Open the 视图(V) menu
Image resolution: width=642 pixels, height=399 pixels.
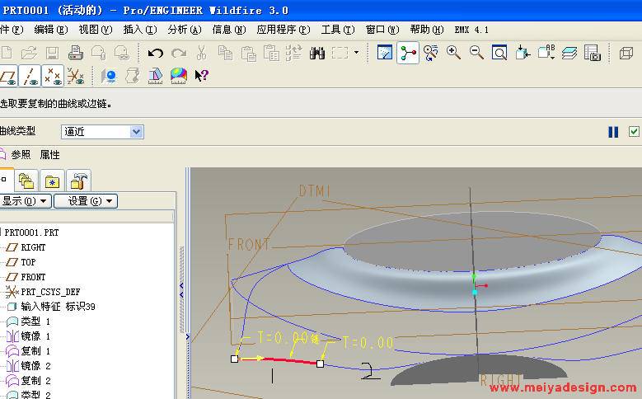pos(96,30)
